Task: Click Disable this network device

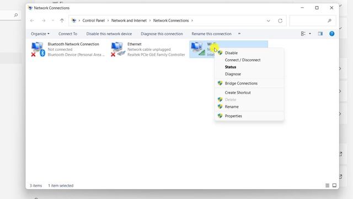Action: click(x=109, y=34)
